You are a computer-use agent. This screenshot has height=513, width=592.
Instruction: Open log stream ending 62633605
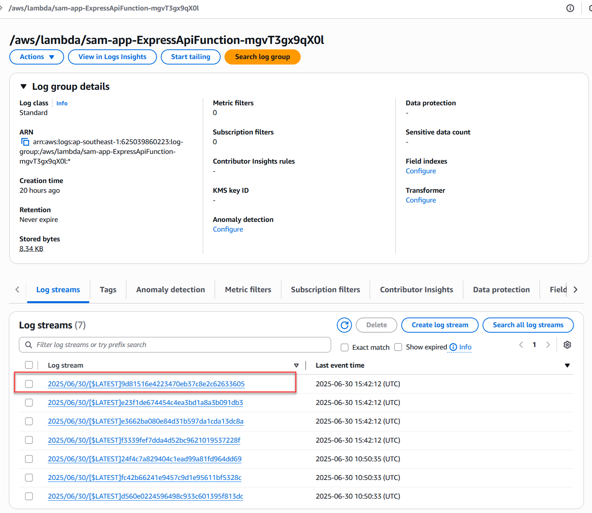pos(146,384)
